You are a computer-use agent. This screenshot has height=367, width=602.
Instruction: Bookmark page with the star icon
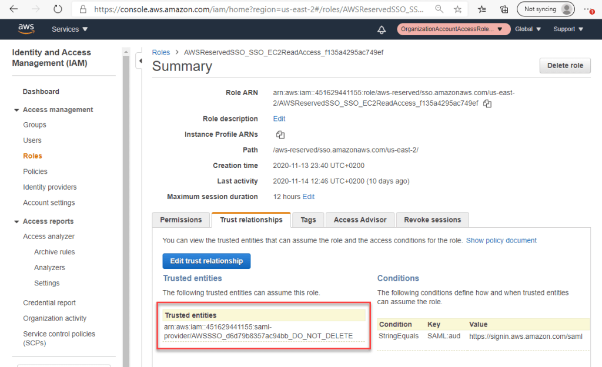[457, 9]
